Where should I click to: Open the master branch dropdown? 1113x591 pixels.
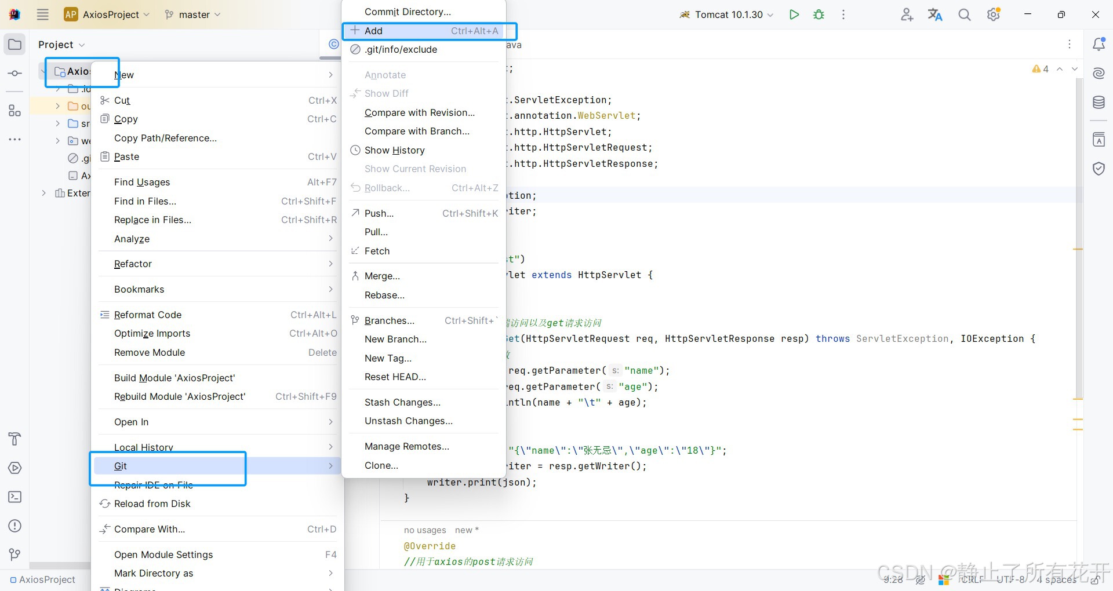192,14
